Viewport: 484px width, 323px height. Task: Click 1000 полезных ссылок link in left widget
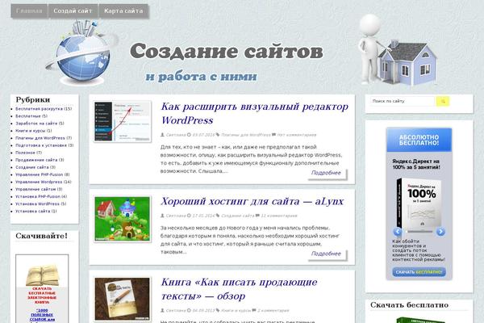[x=42, y=315]
